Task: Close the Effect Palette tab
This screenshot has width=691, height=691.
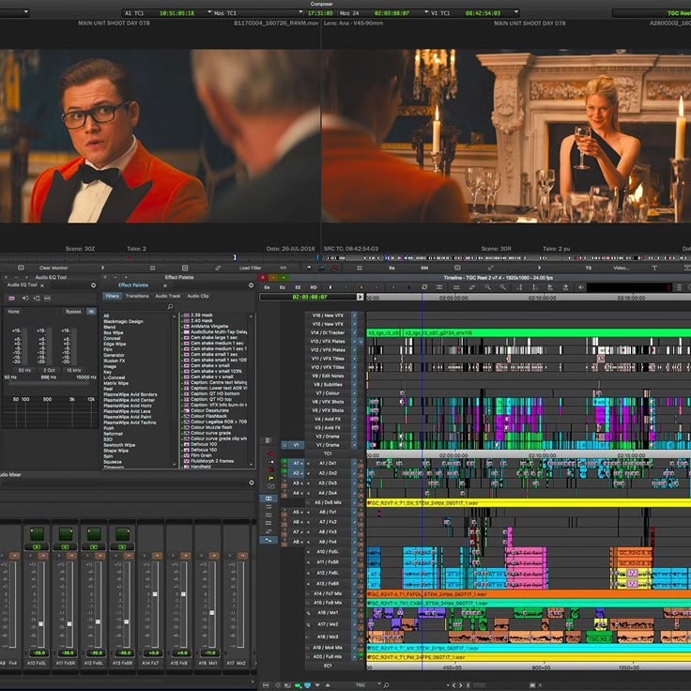Action: pyautogui.click(x=165, y=285)
